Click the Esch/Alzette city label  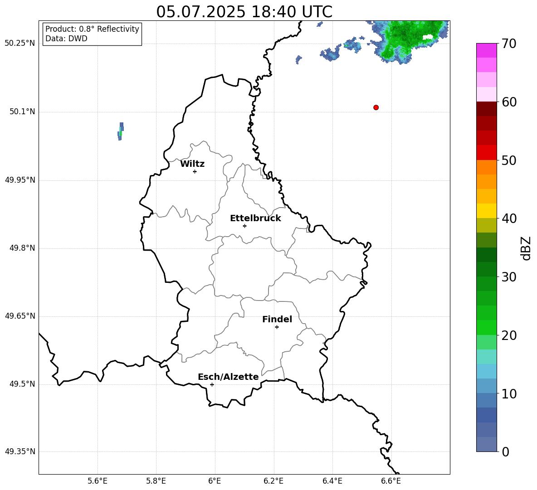[228, 377]
